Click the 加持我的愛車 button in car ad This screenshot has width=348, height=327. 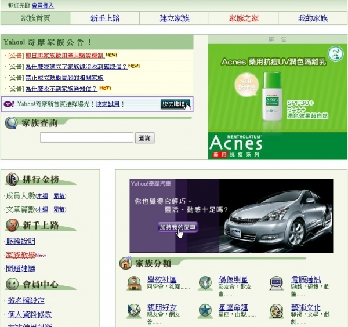coord(178,227)
